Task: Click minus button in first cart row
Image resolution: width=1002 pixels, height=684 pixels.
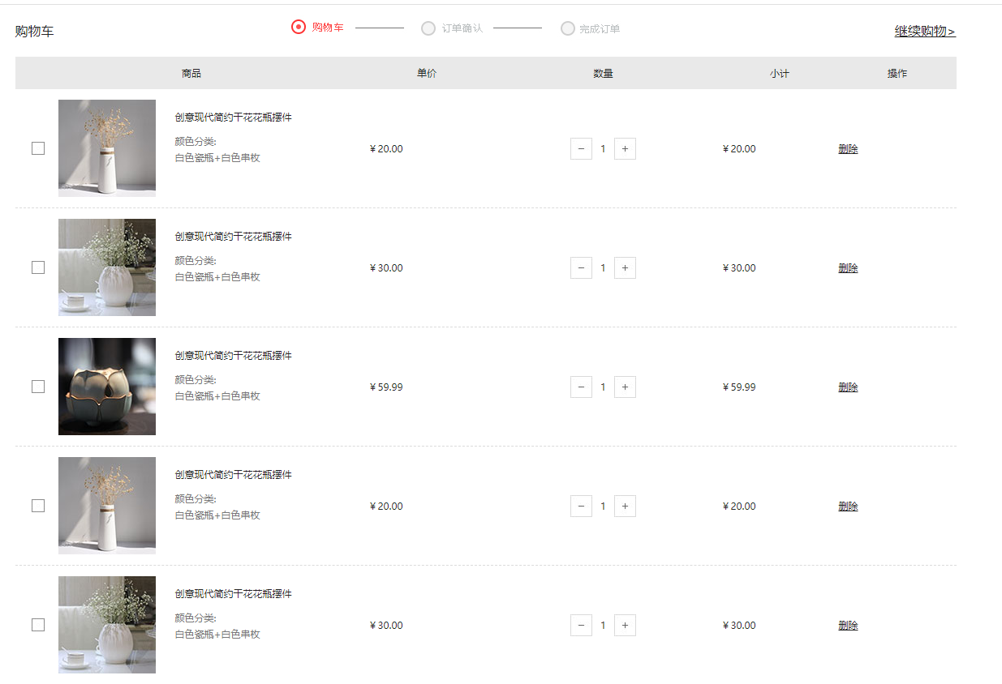Action: [581, 148]
